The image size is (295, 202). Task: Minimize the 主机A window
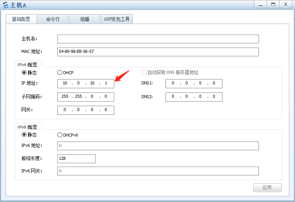tap(260, 5)
